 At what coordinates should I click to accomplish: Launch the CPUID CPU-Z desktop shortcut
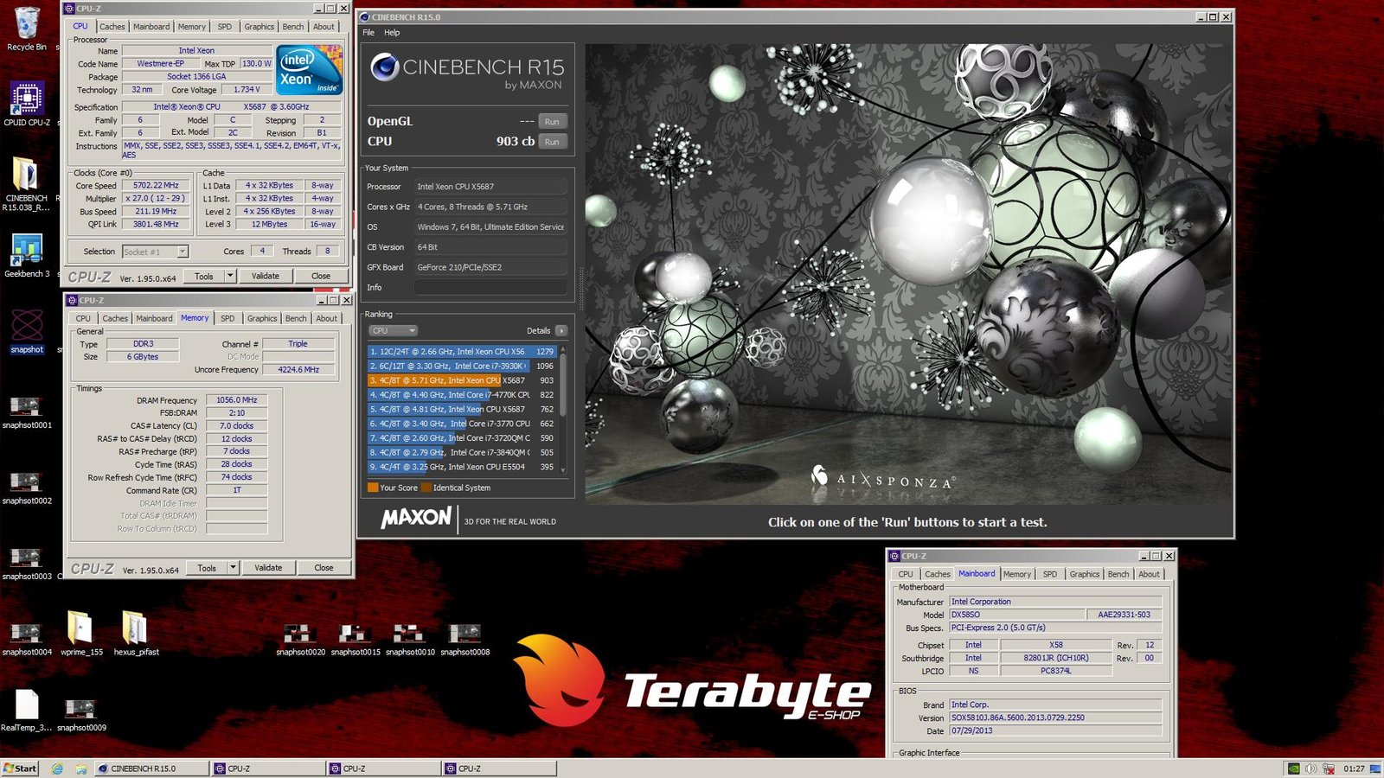(x=27, y=101)
